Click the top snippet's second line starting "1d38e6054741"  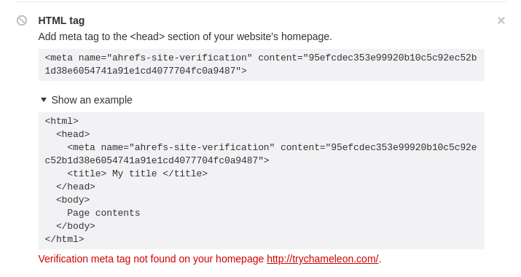pos(146,71)
